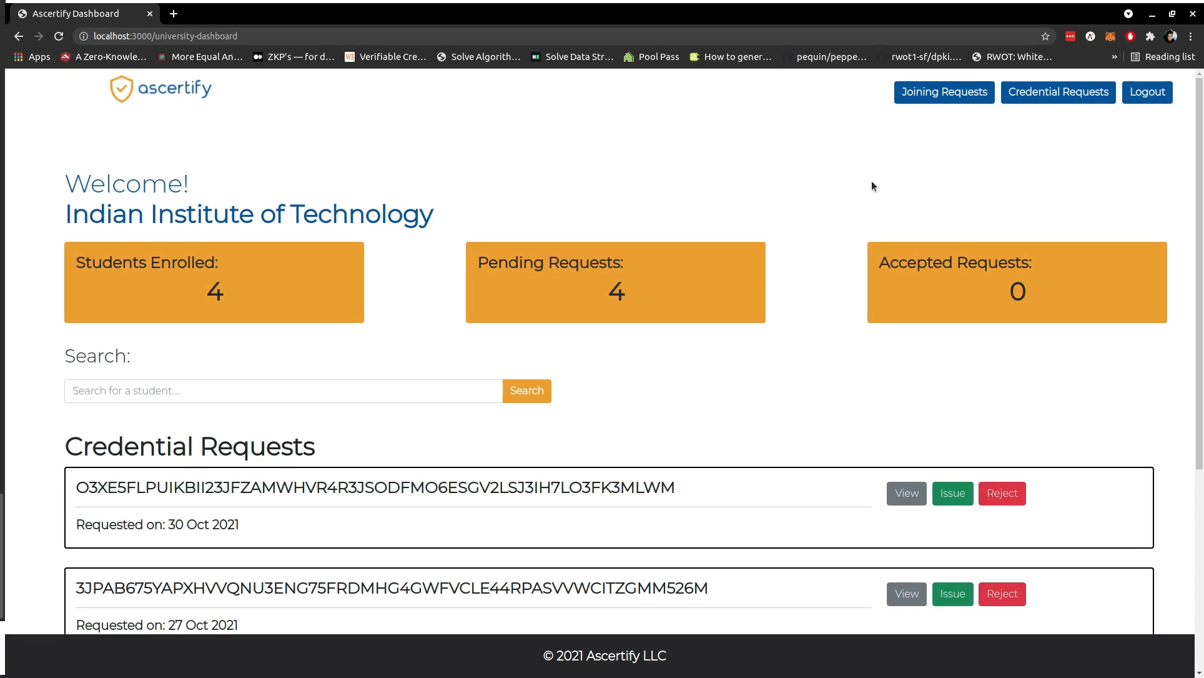Viewport: 1204px width, 678px height.
Task: Open the Verifiable Cre... bookmark
Action: [385, 57]
